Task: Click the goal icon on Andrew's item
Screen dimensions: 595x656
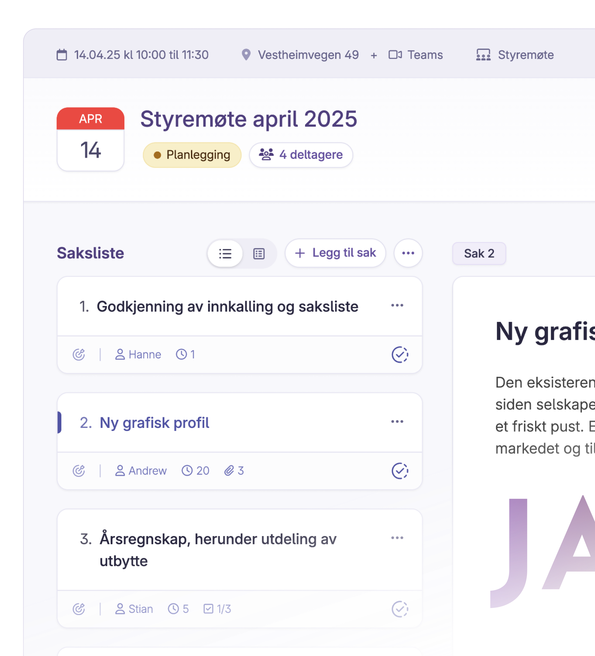Action: (x=79, y=470)
